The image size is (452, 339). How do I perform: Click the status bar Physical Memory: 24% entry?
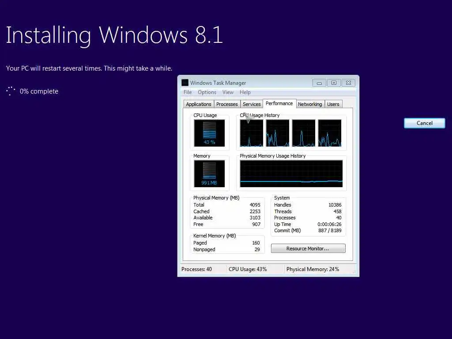pos(313,269)
